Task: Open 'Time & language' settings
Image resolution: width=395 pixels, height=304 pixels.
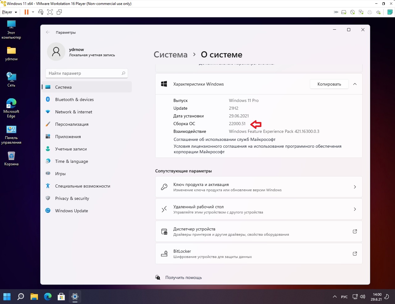Action: tap(87, 161)
